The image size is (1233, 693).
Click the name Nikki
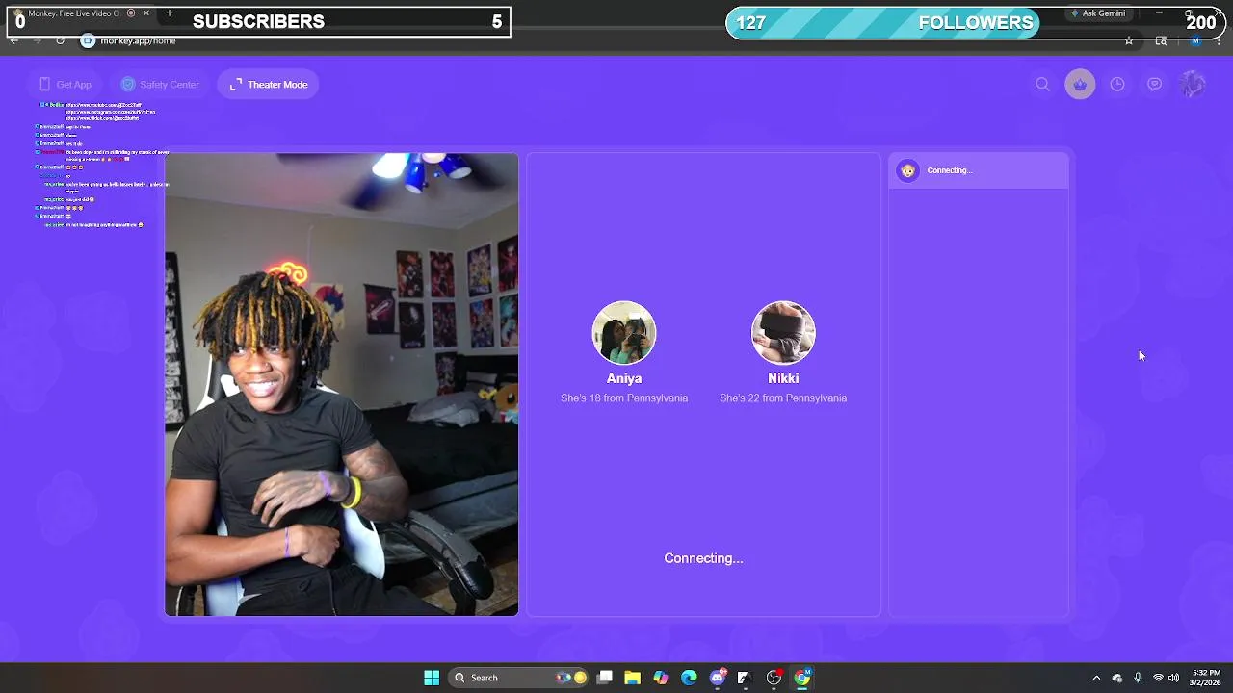(x=783, y=378)
